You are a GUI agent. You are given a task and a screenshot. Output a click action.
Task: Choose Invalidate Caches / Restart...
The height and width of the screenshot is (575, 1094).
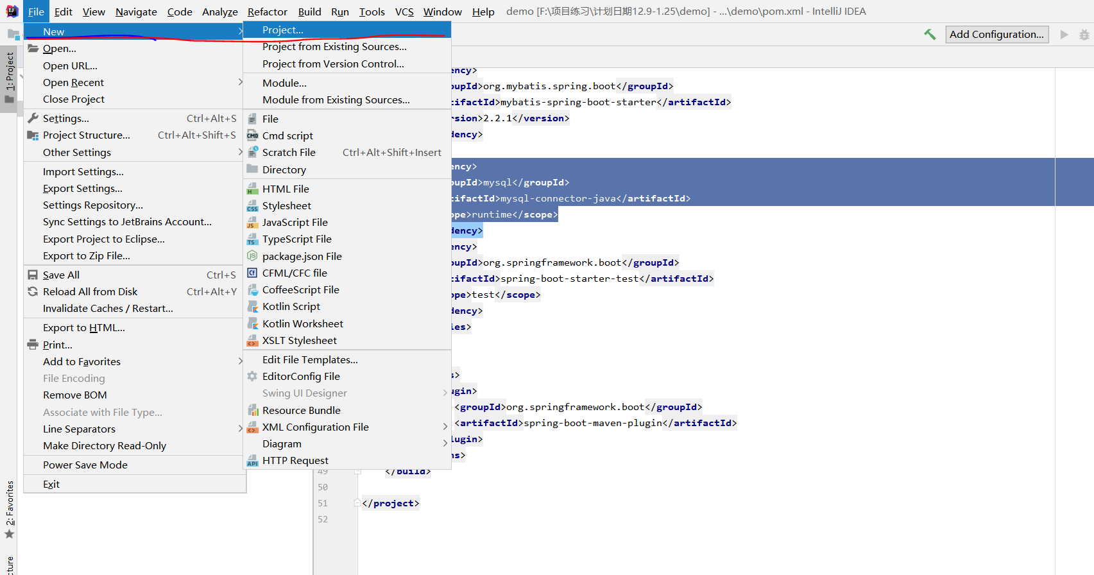[x=133, y=308]
